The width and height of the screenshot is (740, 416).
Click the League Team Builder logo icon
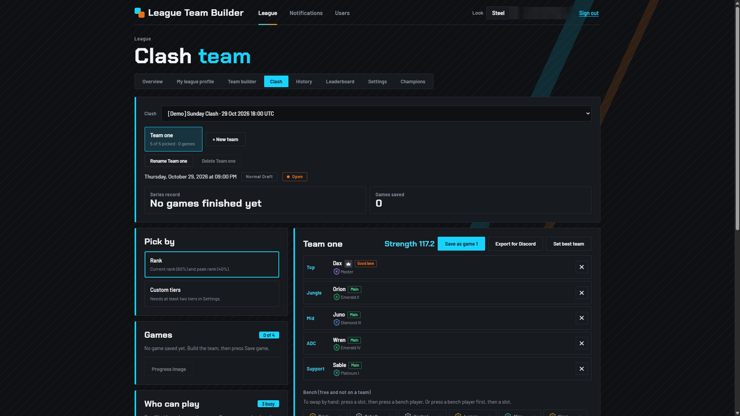point(140,13)
